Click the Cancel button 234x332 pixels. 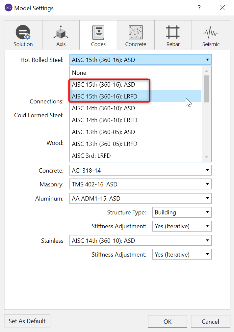210,321
